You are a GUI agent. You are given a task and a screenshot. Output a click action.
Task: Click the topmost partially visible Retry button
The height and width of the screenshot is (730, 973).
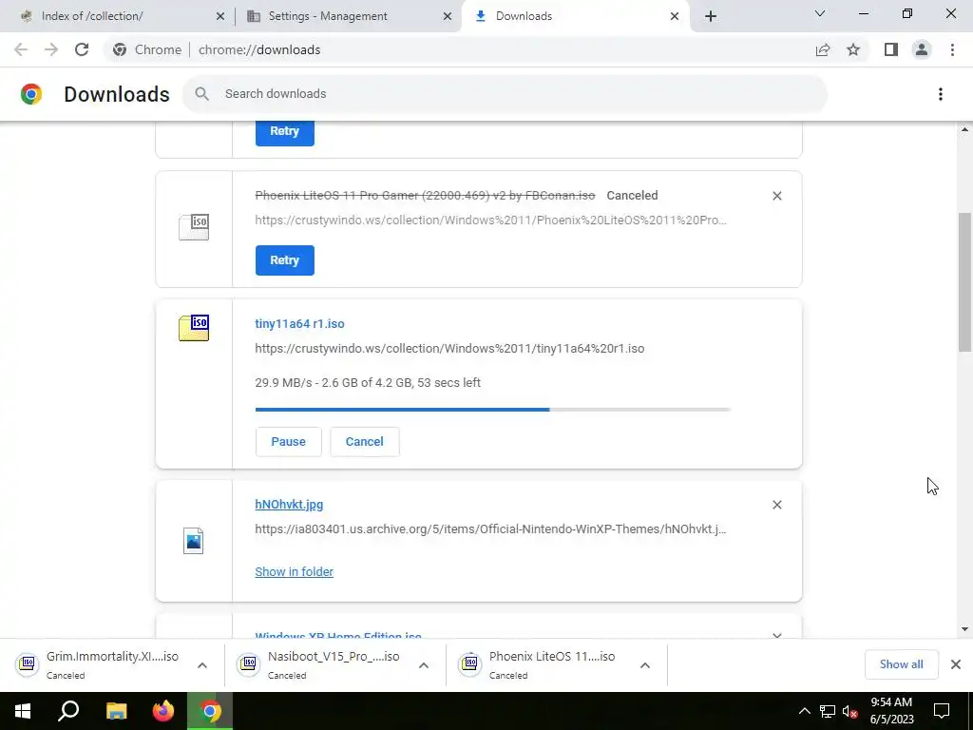pyautogui.click(x=285, y=133)
